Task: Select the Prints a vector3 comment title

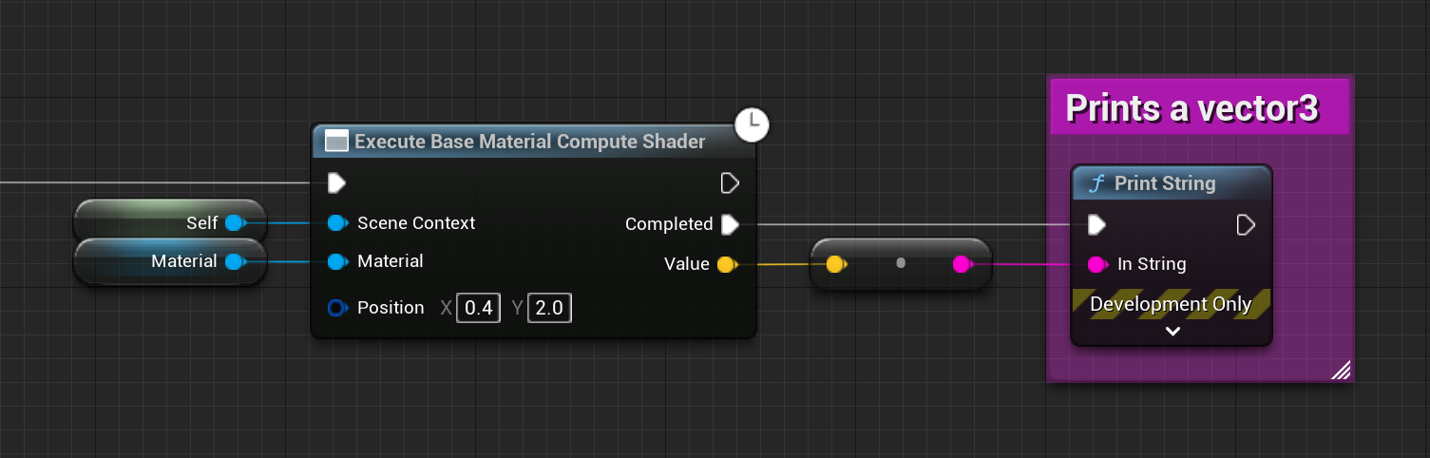Action: click(1192, 108)
